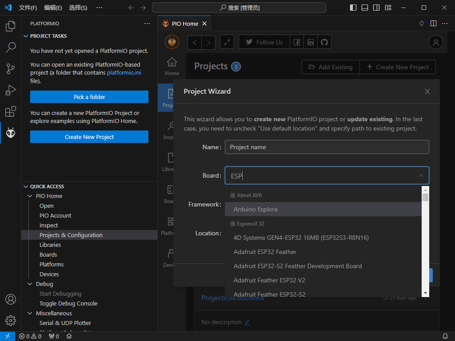The width and height of the screenshot is (455, 341).
Task: Toggle the Board dropdown chevron
Action: click(x=421, y=175)
